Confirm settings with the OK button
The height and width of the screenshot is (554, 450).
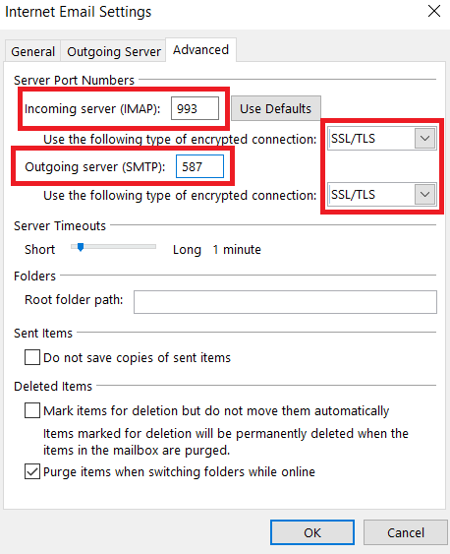pyautogui.click(x=312, y=532)
